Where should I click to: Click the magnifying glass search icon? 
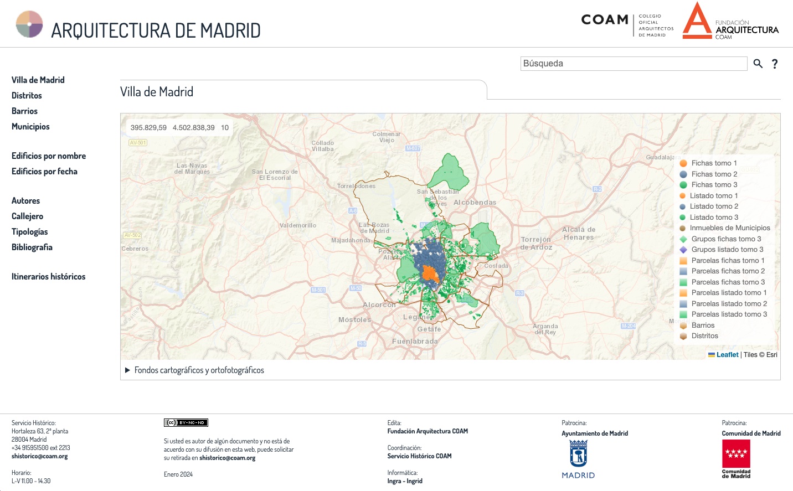click(x=758, y=64)
